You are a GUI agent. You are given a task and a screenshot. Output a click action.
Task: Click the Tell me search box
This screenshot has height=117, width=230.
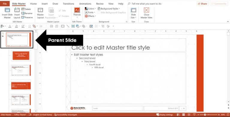(144, 4)
